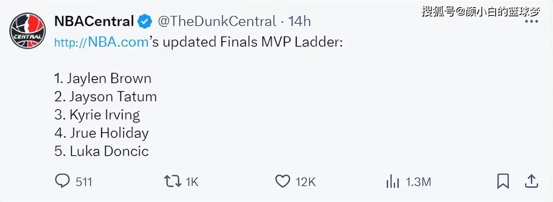Click the 12K likes count

coord(305,182)
